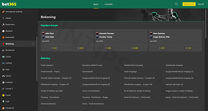Click the eSport gamepad icon
Viewport: 208px width, 111px height.
pyautogui.click(x=3, y=76)
